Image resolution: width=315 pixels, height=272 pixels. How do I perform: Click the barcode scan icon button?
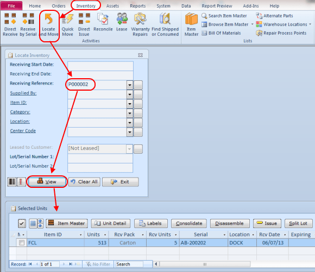12,182
